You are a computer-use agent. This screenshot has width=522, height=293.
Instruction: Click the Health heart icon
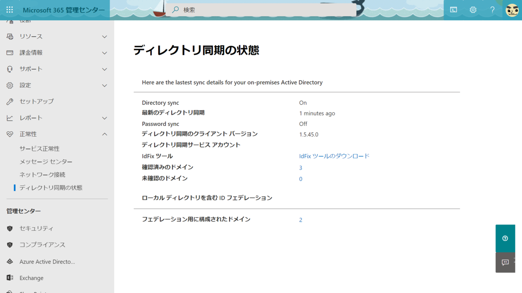pos(10,134)
